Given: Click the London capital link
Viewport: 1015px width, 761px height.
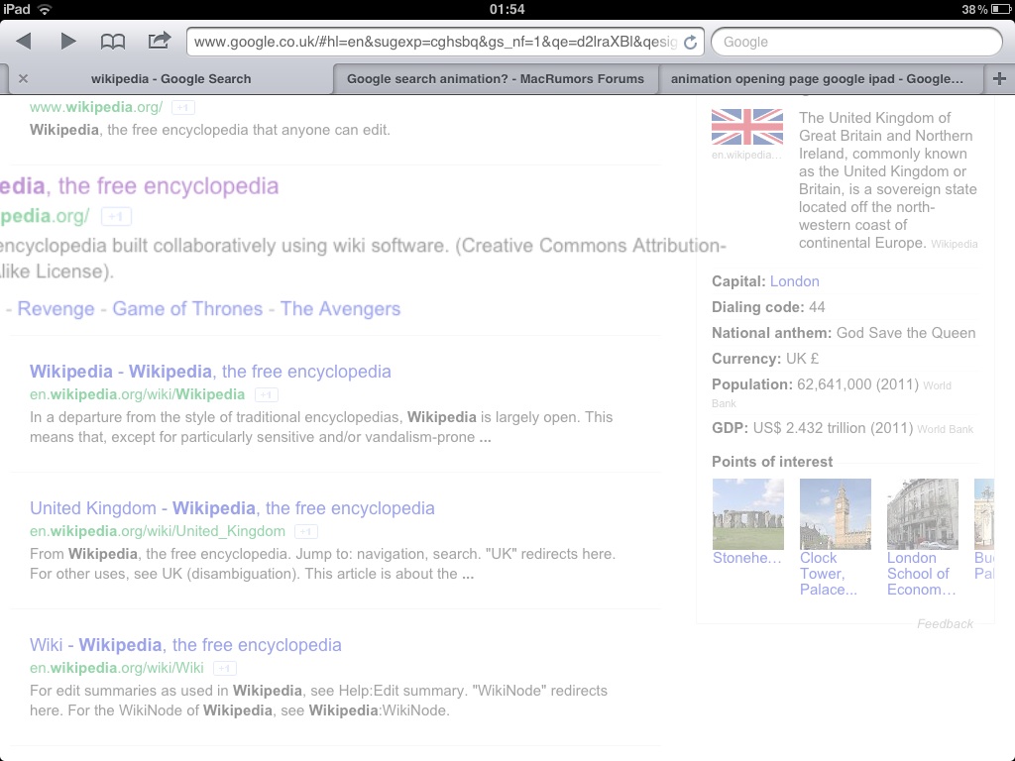Looking at the screenshot, I should click(794, 281).
